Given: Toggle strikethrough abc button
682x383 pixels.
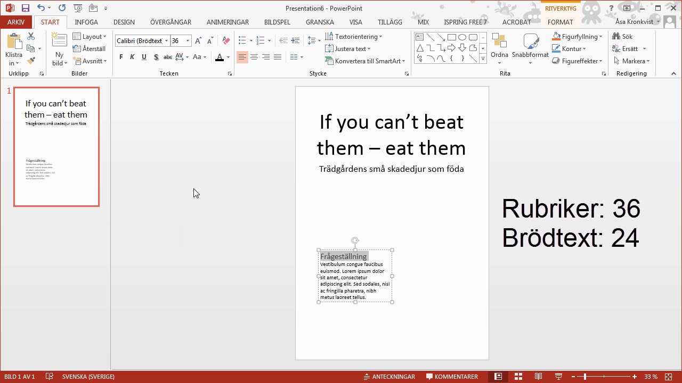Looking at the screenshot, I should (x=167, y=57).
